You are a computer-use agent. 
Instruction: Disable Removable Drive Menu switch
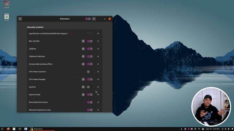(90, 102)
